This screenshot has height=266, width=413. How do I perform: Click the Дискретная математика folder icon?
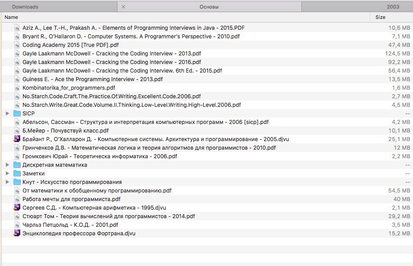(17, 165)
